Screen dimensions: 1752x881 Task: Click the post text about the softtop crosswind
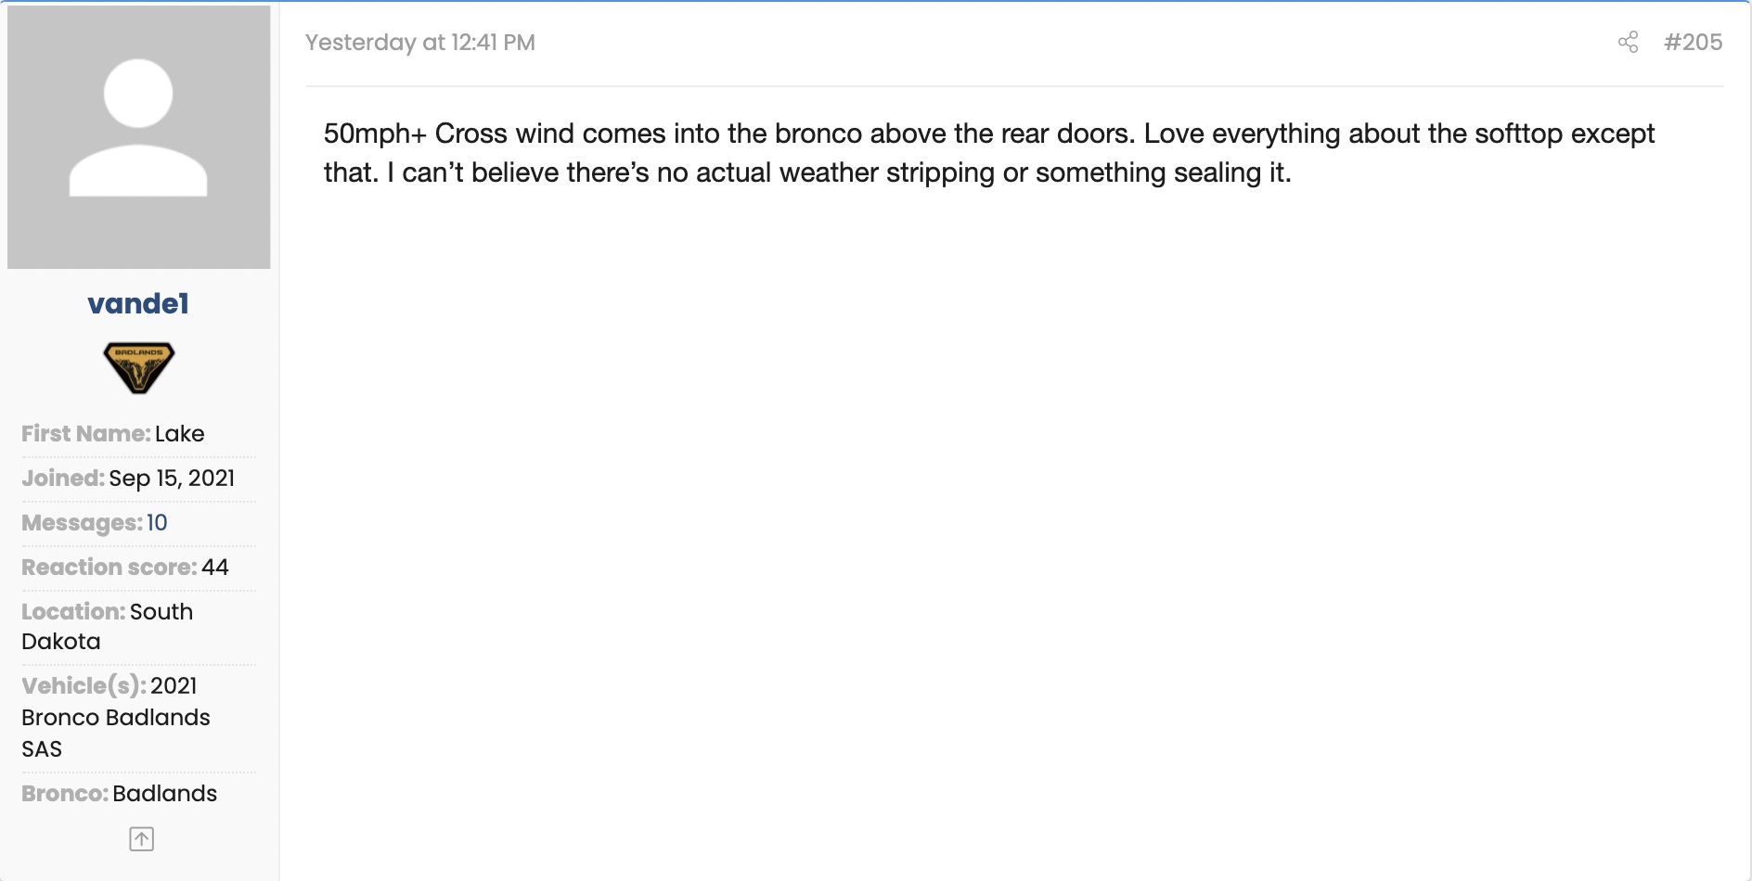click(988, 153)
